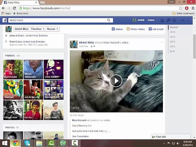The height and width of the screenshot is (147, 196).
Task: Jump to Born in timeline
Action: tap(172, 51)
